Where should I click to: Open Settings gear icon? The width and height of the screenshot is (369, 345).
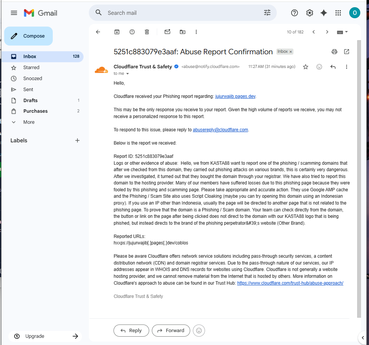point(309,13)
